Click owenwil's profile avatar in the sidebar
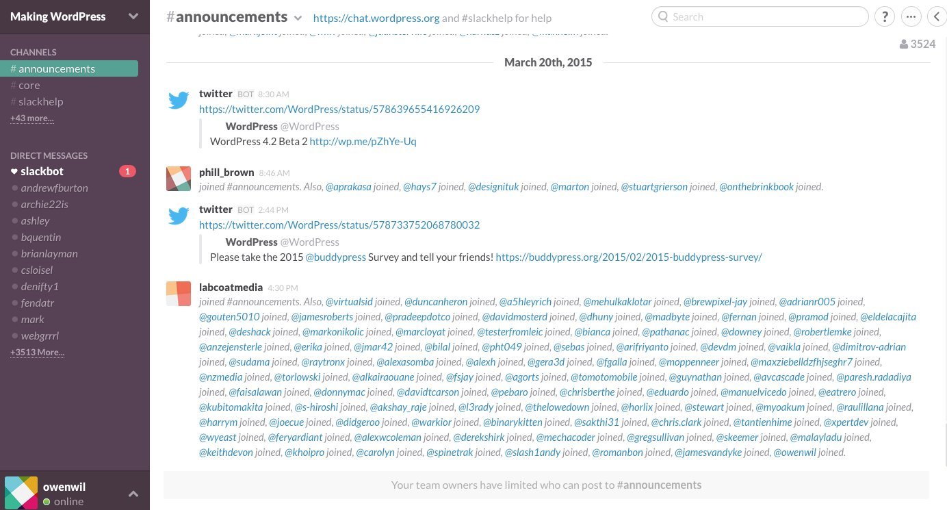This screenshot has height=510, width=947. (x=21, y=493)
